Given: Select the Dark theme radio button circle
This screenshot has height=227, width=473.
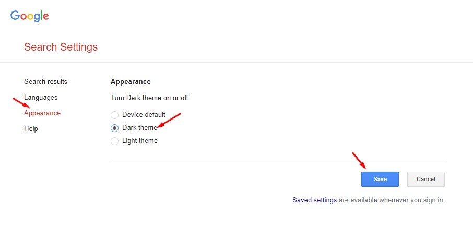Looking at the screenshot, I should 115,128.
